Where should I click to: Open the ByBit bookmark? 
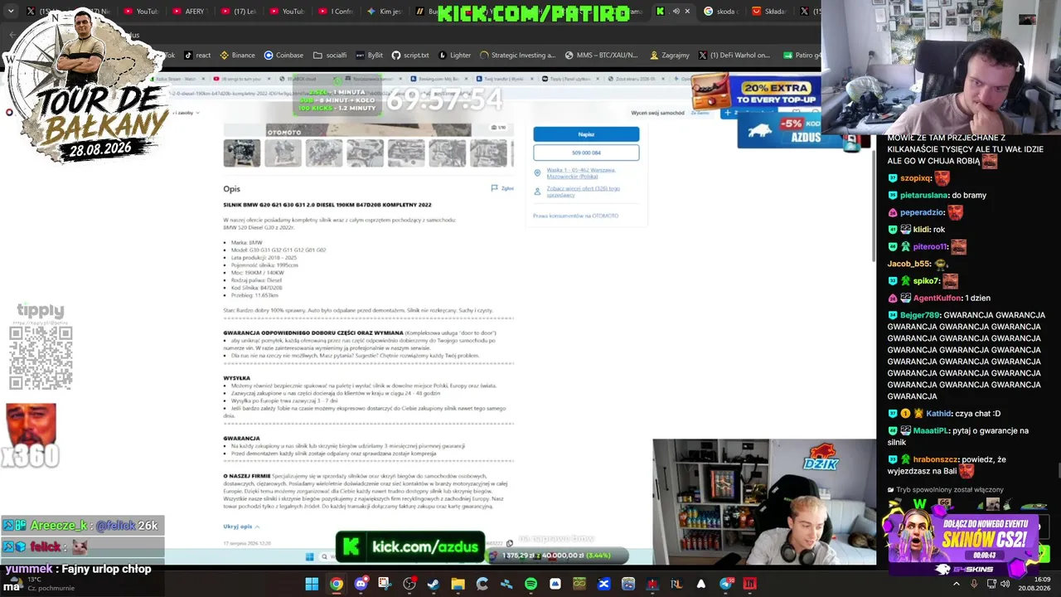(x=370, y=56)
